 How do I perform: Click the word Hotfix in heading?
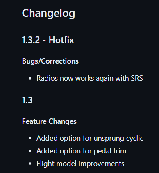pos(61,40)
